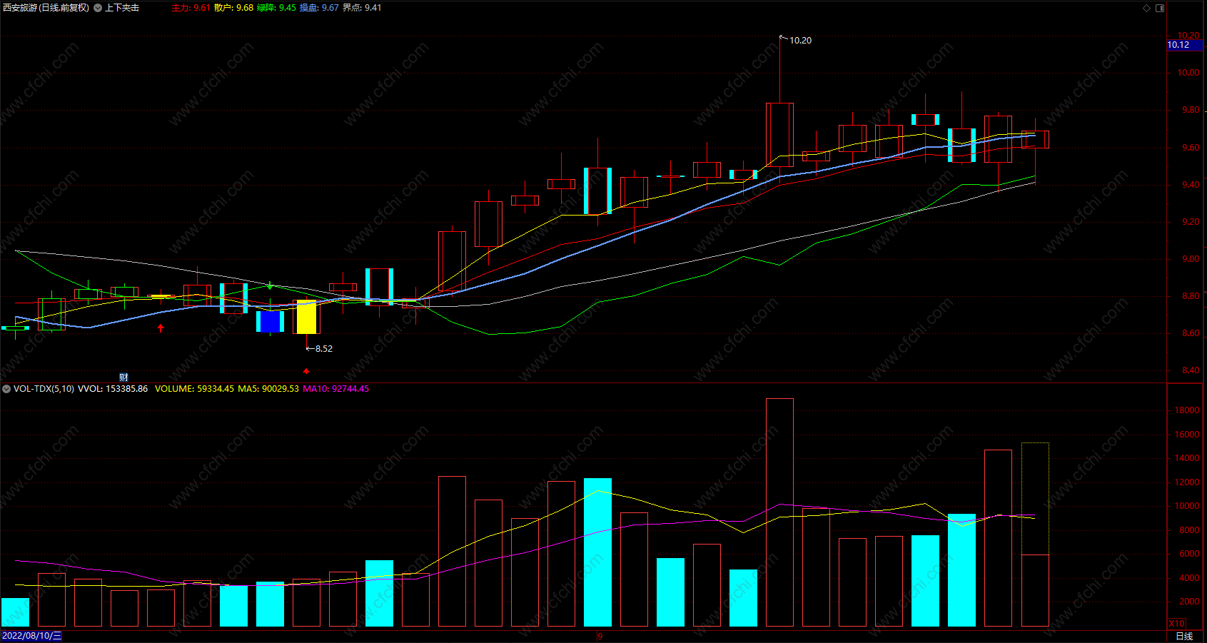Image resolution: width=1207 pixels, height=643 pixels.
Task: Click the VOLUME: 59334.45 value
Action: (194, 389)
